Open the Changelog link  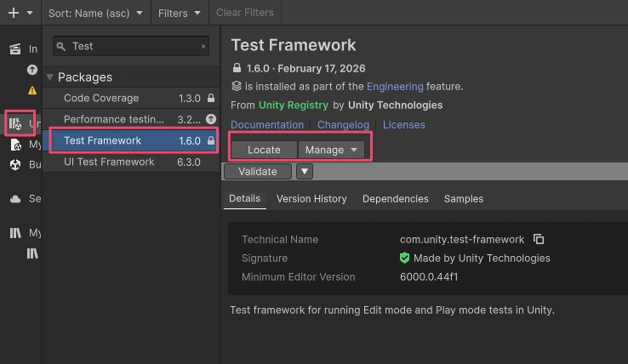(x=343, y=124)
